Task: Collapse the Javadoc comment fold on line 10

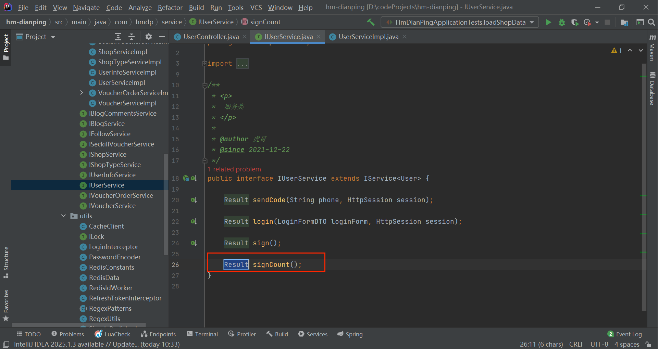Action: tap(205, 85)
